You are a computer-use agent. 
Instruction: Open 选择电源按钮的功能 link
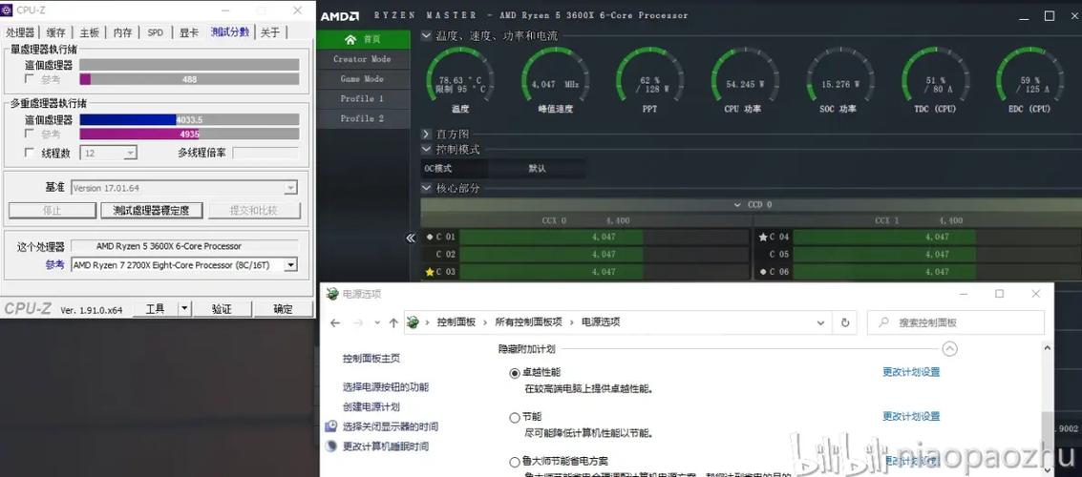pos(386,387)
